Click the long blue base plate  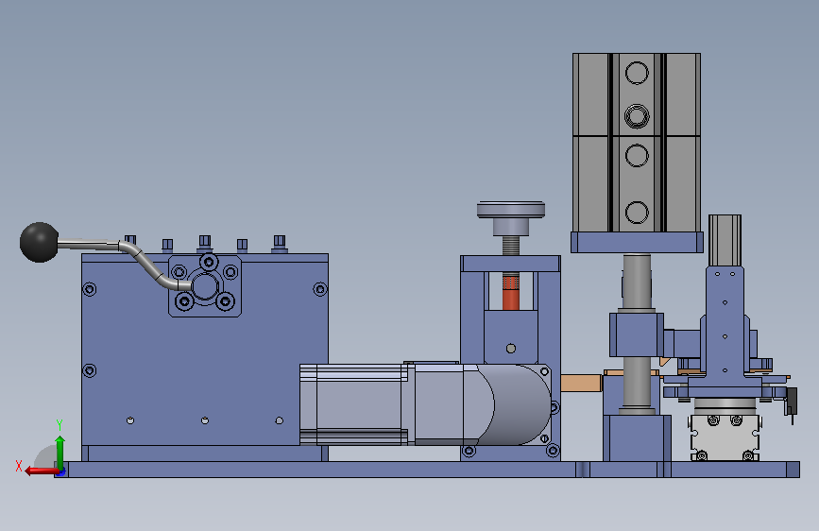[427, 470]
